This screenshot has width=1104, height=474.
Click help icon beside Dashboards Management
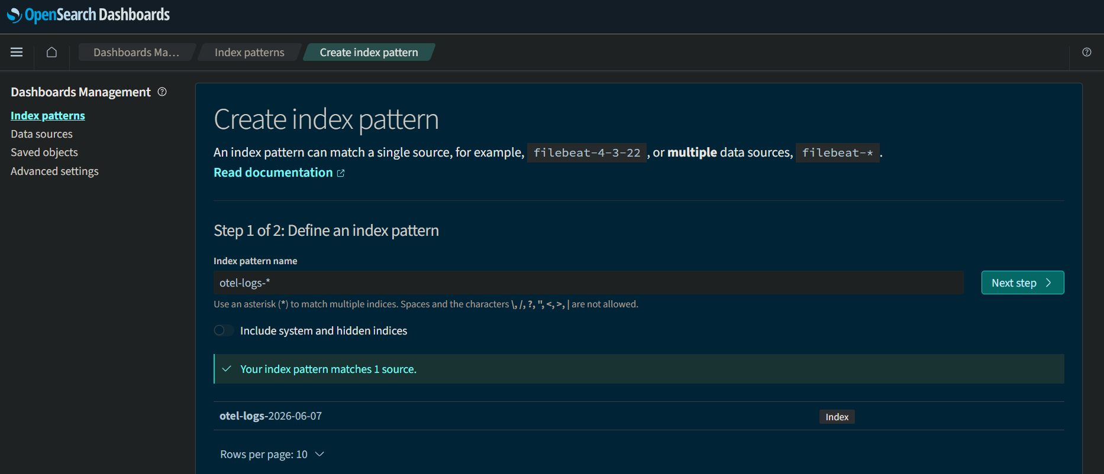click(162, 92)
